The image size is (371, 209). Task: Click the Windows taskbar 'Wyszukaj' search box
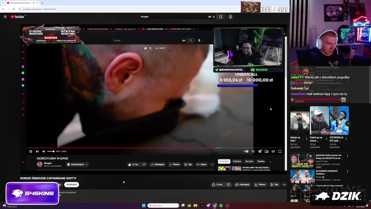pos(163,206)
